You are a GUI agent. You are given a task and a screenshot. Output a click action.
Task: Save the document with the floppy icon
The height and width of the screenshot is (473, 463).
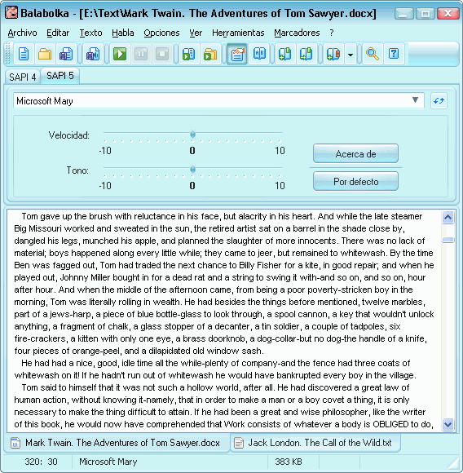66,55
